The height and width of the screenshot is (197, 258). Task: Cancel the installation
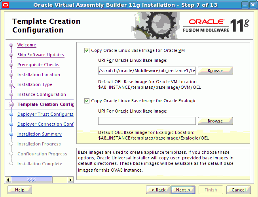(239, 190)
